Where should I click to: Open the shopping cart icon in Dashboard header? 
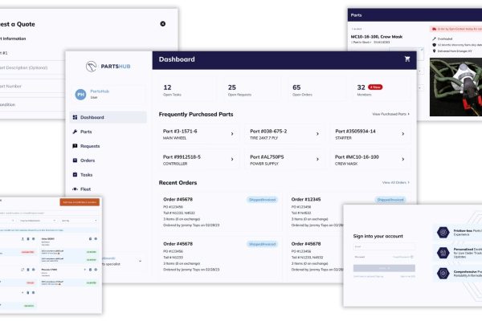[406, 59]
